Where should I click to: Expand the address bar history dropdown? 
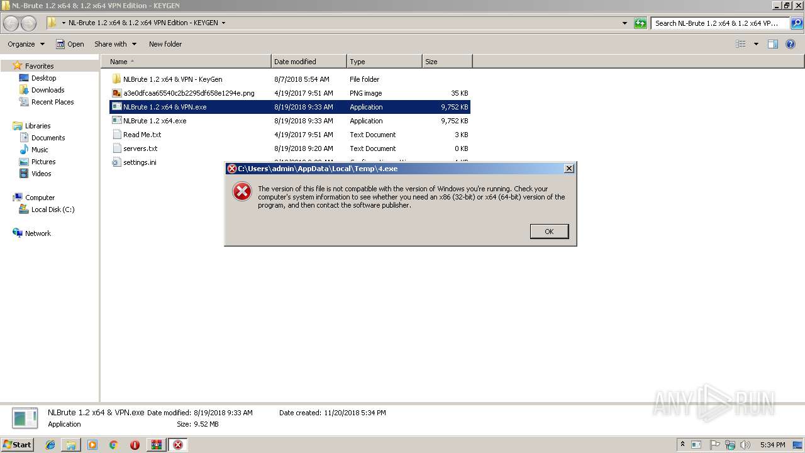pyautogui.click(x=625, y=23)
